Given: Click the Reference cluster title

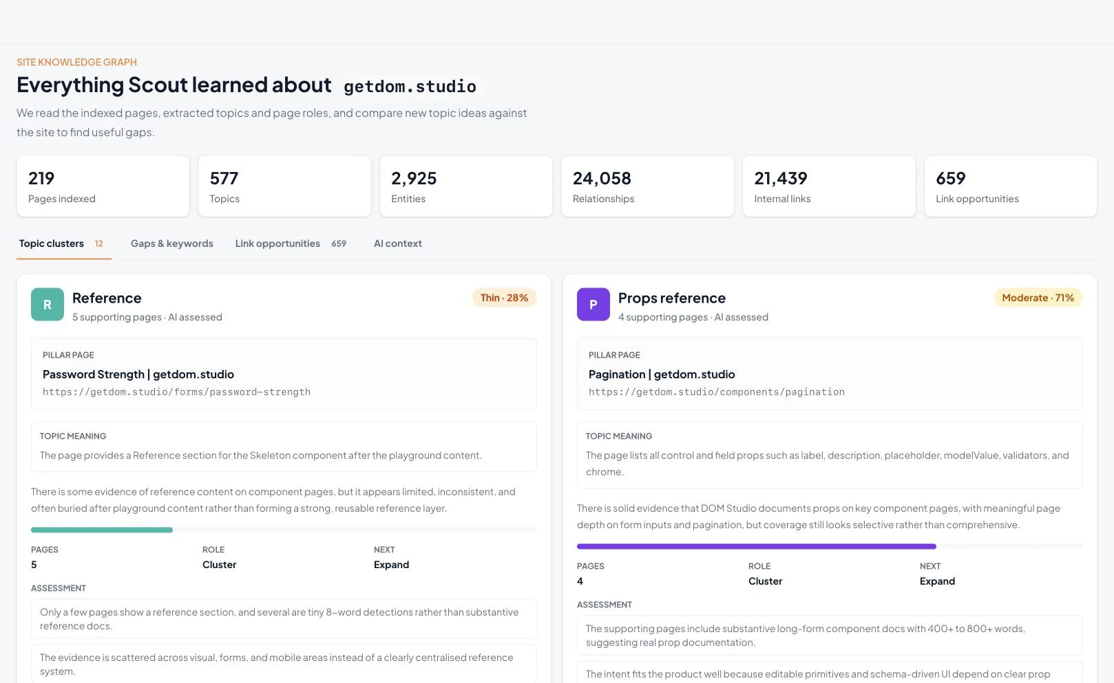Looking at the screenshot, I should tap(107, 298).
